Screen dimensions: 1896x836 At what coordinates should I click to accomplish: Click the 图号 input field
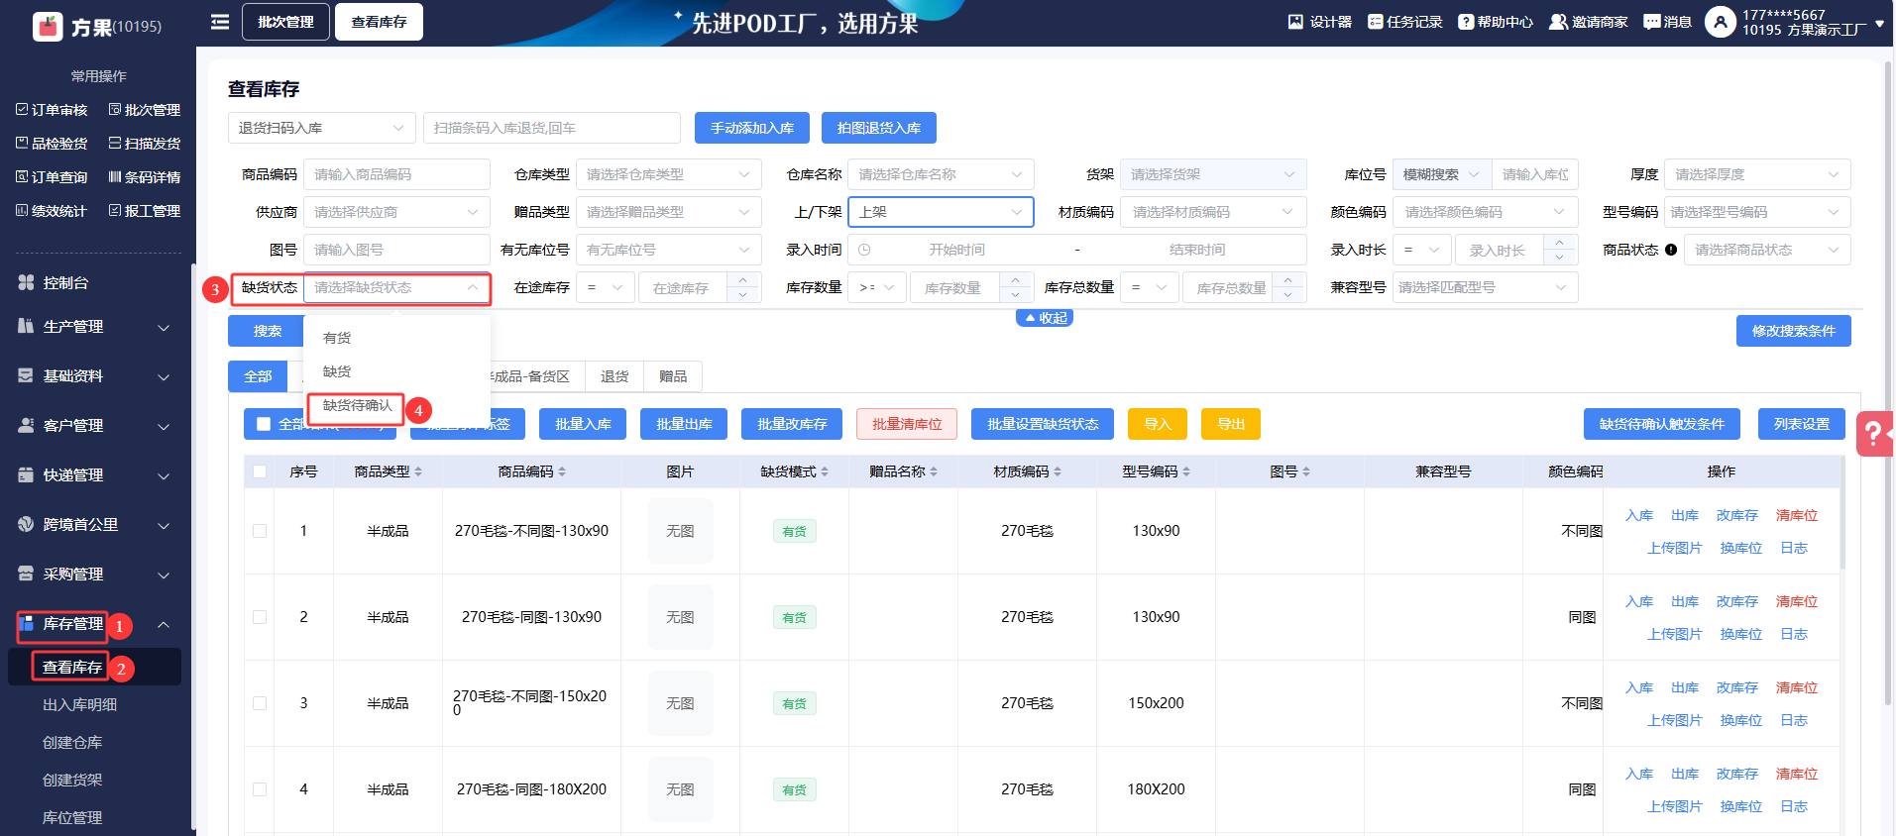[x=396, y=250]
